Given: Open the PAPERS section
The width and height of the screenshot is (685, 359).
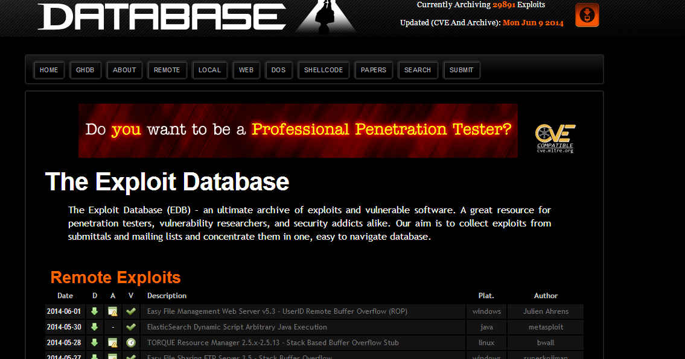Looking at the screenshot, I should coord(374,70).
